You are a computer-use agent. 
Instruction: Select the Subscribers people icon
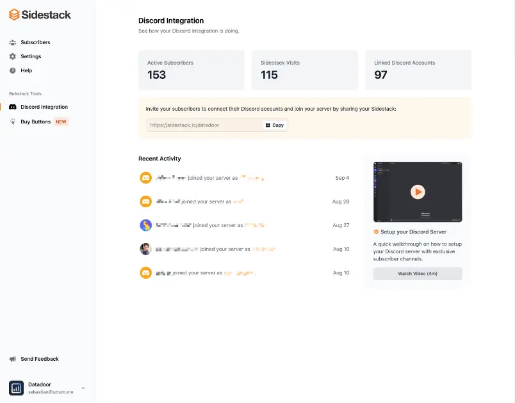click(x=13, y=42)
